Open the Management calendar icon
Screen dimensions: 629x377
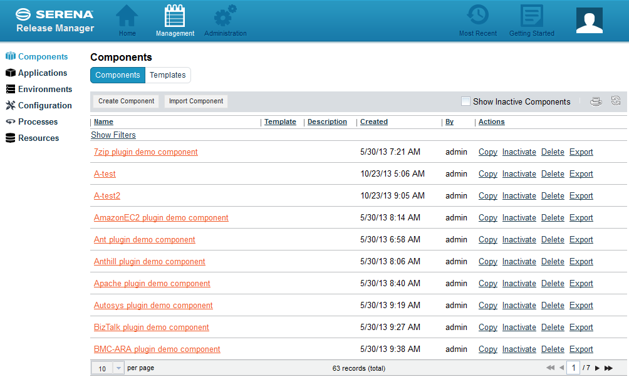pos(175,16)
